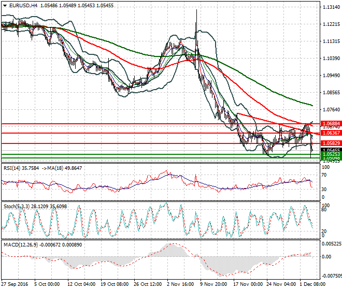Click the 2 Nov 16:00 time label
Viewport: 342px width, 290px height.
tap(180, 284)
